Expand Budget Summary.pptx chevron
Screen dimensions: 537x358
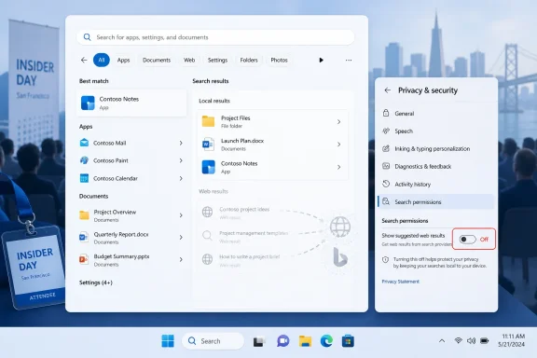[181, 259]
